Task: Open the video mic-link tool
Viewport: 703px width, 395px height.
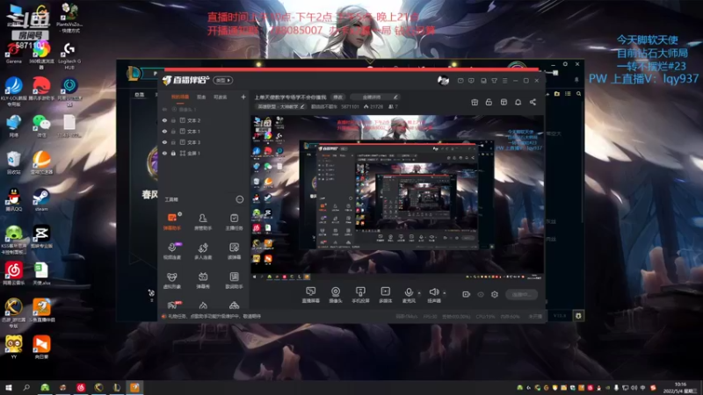Action: click(x=171, y=251)
